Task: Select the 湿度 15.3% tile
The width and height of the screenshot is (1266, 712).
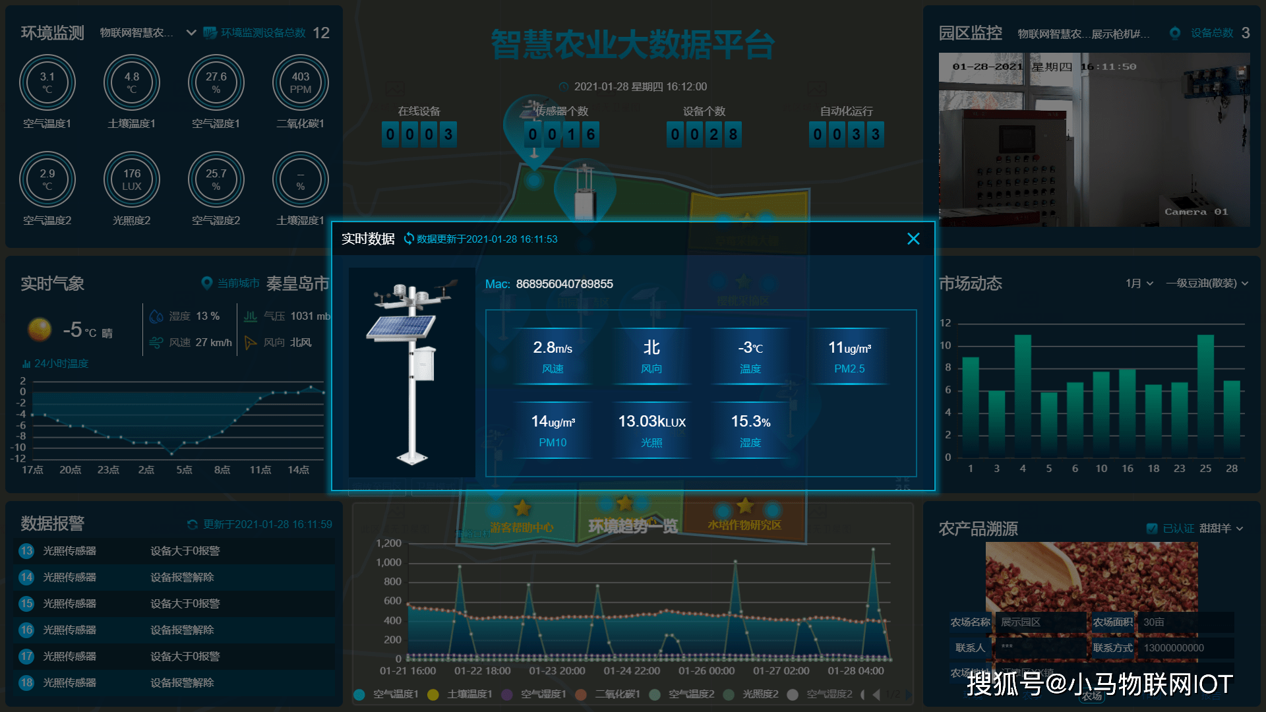Action: tap(750, 430)
